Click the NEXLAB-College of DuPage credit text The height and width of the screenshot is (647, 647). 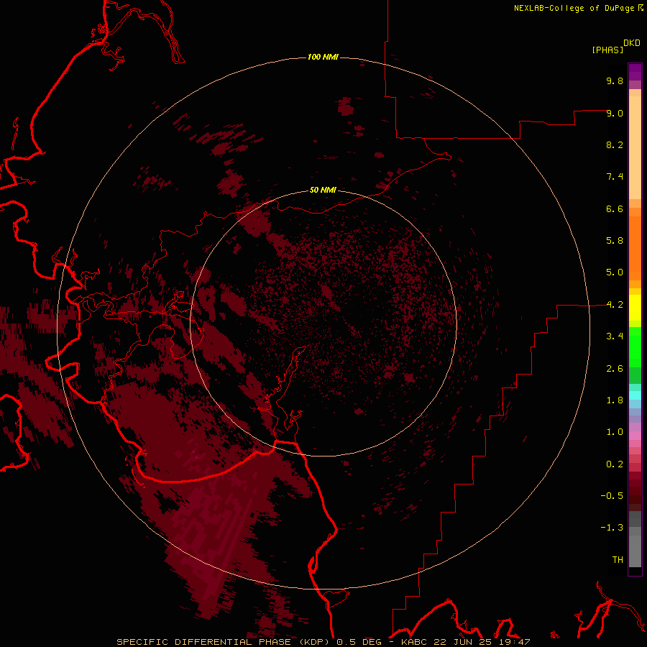coord(574,8)
